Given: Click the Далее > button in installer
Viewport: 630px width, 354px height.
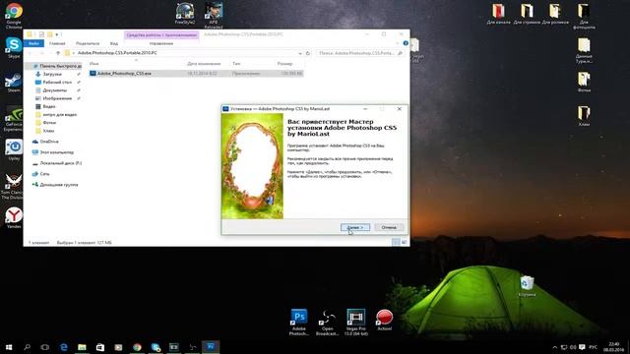Looking at the screenshot, I should 355,227.
